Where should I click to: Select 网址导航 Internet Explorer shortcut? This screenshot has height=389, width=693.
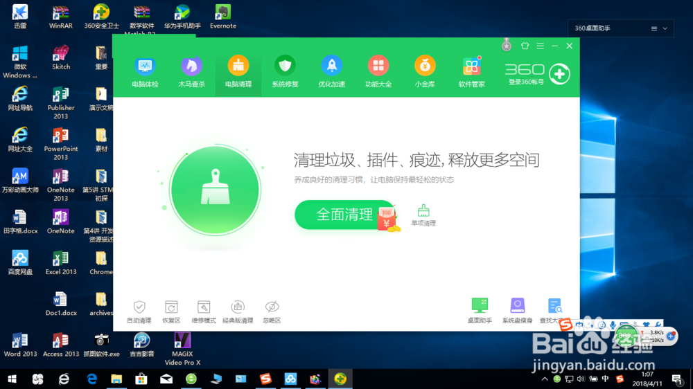point(20,99)
